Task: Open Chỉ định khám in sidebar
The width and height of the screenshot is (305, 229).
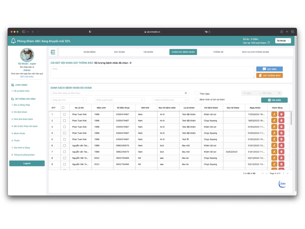Action: pyautogui.click(x=19, y=112)
